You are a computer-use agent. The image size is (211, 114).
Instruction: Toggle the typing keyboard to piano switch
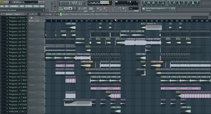(98, 8)
